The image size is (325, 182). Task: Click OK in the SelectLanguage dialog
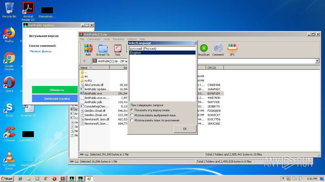[x=185, y=129]
